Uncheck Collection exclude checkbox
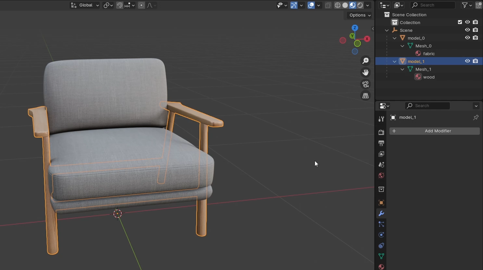483x270 pixels. pyautogui.click(x=460, y=22)
